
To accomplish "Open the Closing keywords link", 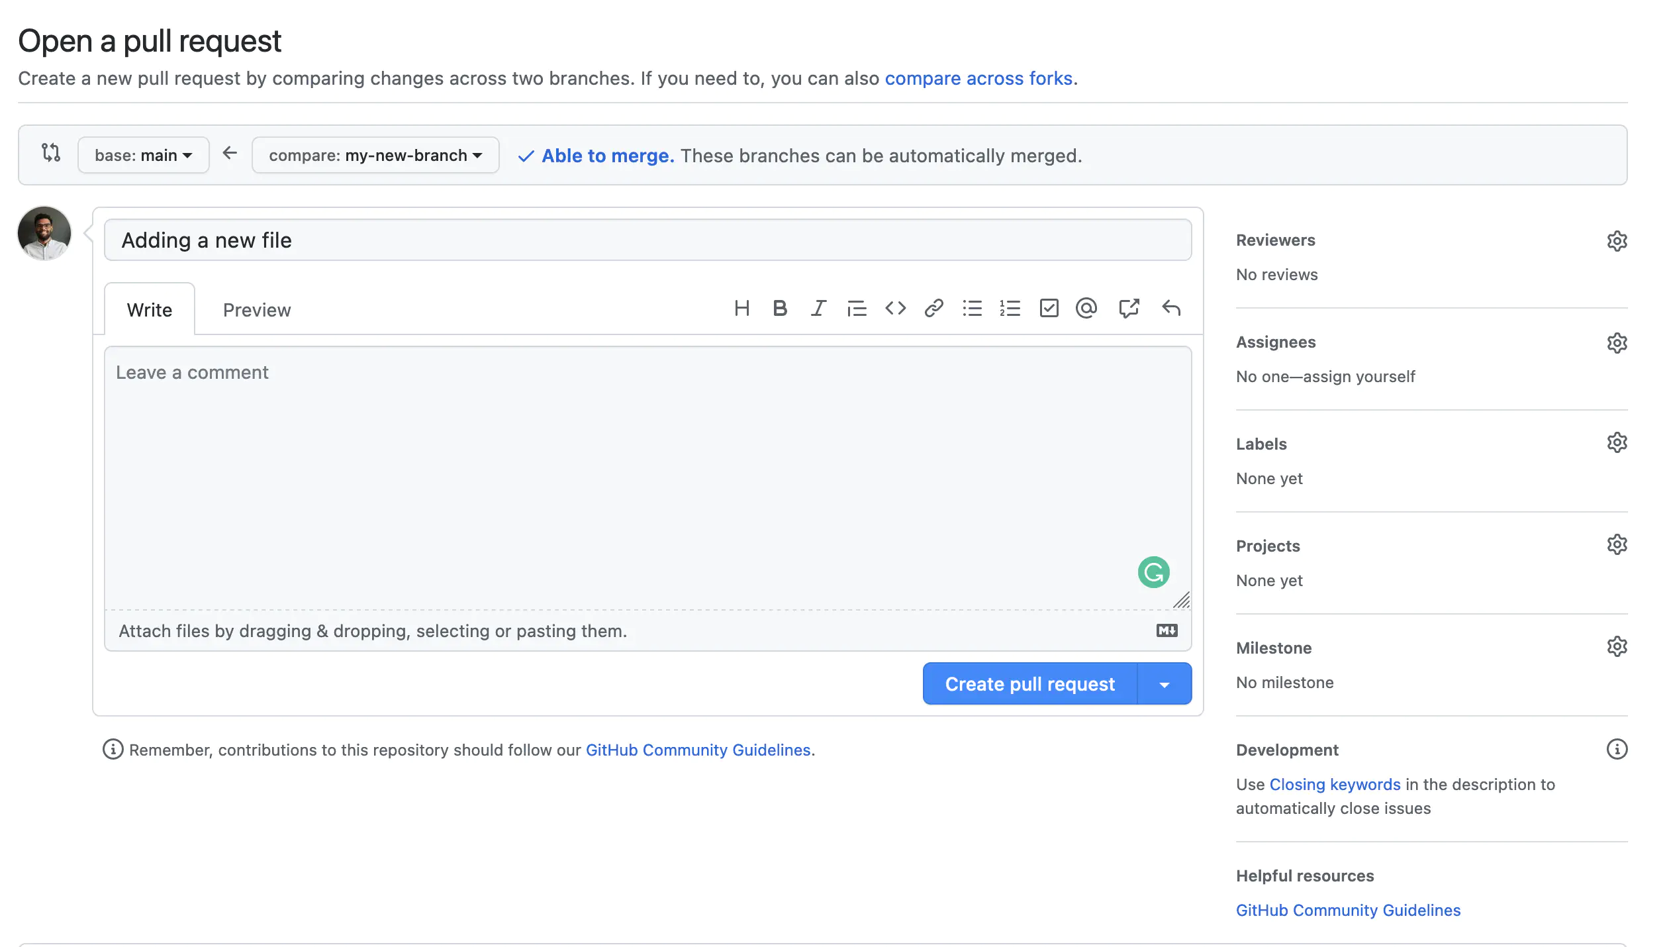I will pos(1335,784).
